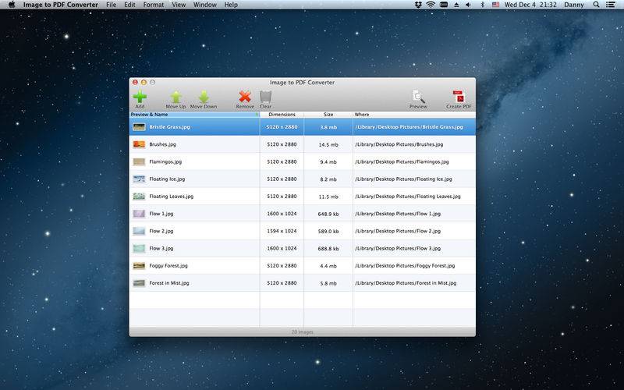624x390 pixels.
Task: Open Preview magnifier icon in toolbar
Action: (x=418, y=97)
